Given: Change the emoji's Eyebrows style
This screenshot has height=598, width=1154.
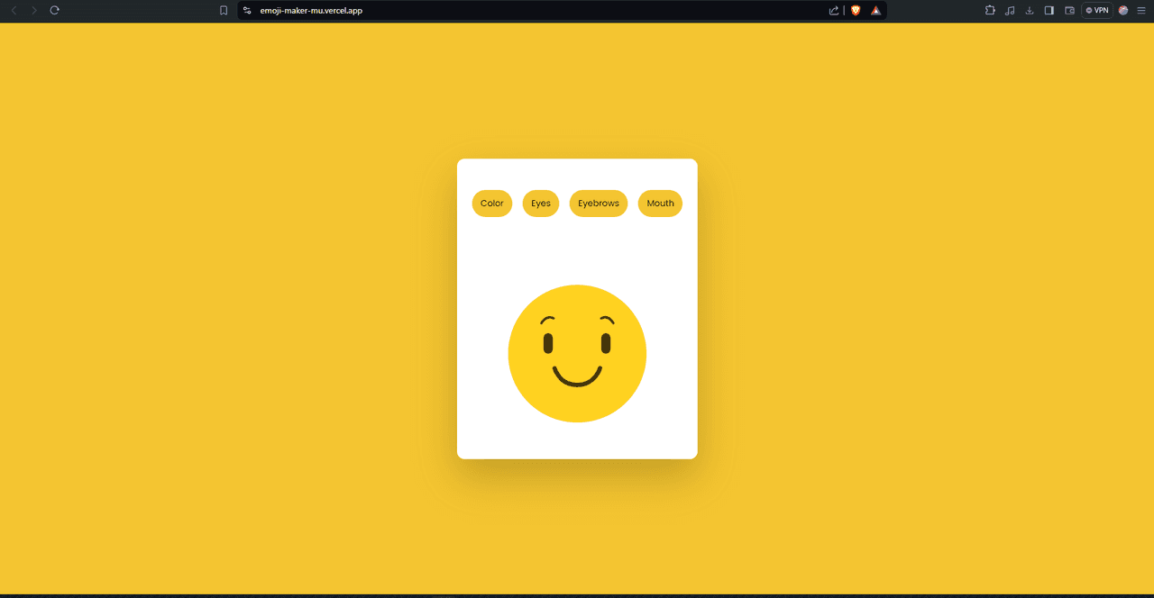Looking at the screenshot, I should click(598, 204).
